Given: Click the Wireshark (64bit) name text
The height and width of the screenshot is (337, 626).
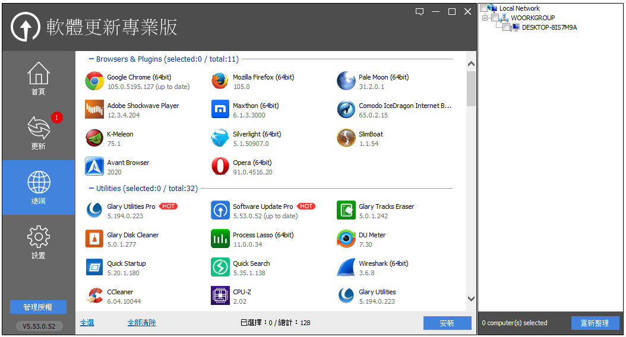Looking at the screenshot, I should click(x=383, y=263).
